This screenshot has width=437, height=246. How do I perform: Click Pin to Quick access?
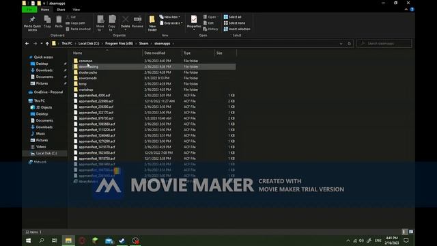[32, 23]
